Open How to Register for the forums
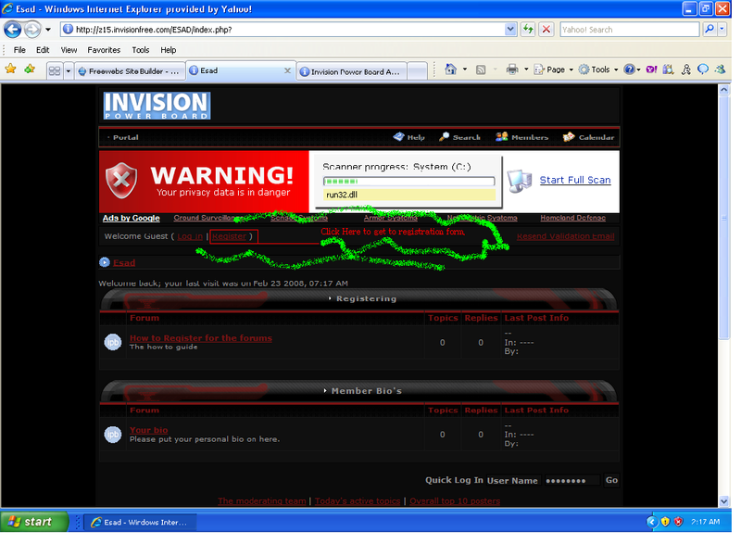 click(x=201, y=338)
